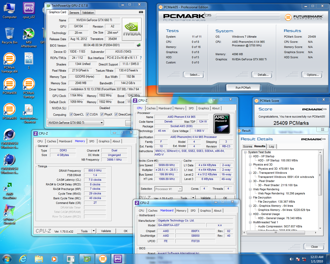Click OK in CPU-Z Memory window
This screenshot has width=330, height=264.
(x=126, y=231)
